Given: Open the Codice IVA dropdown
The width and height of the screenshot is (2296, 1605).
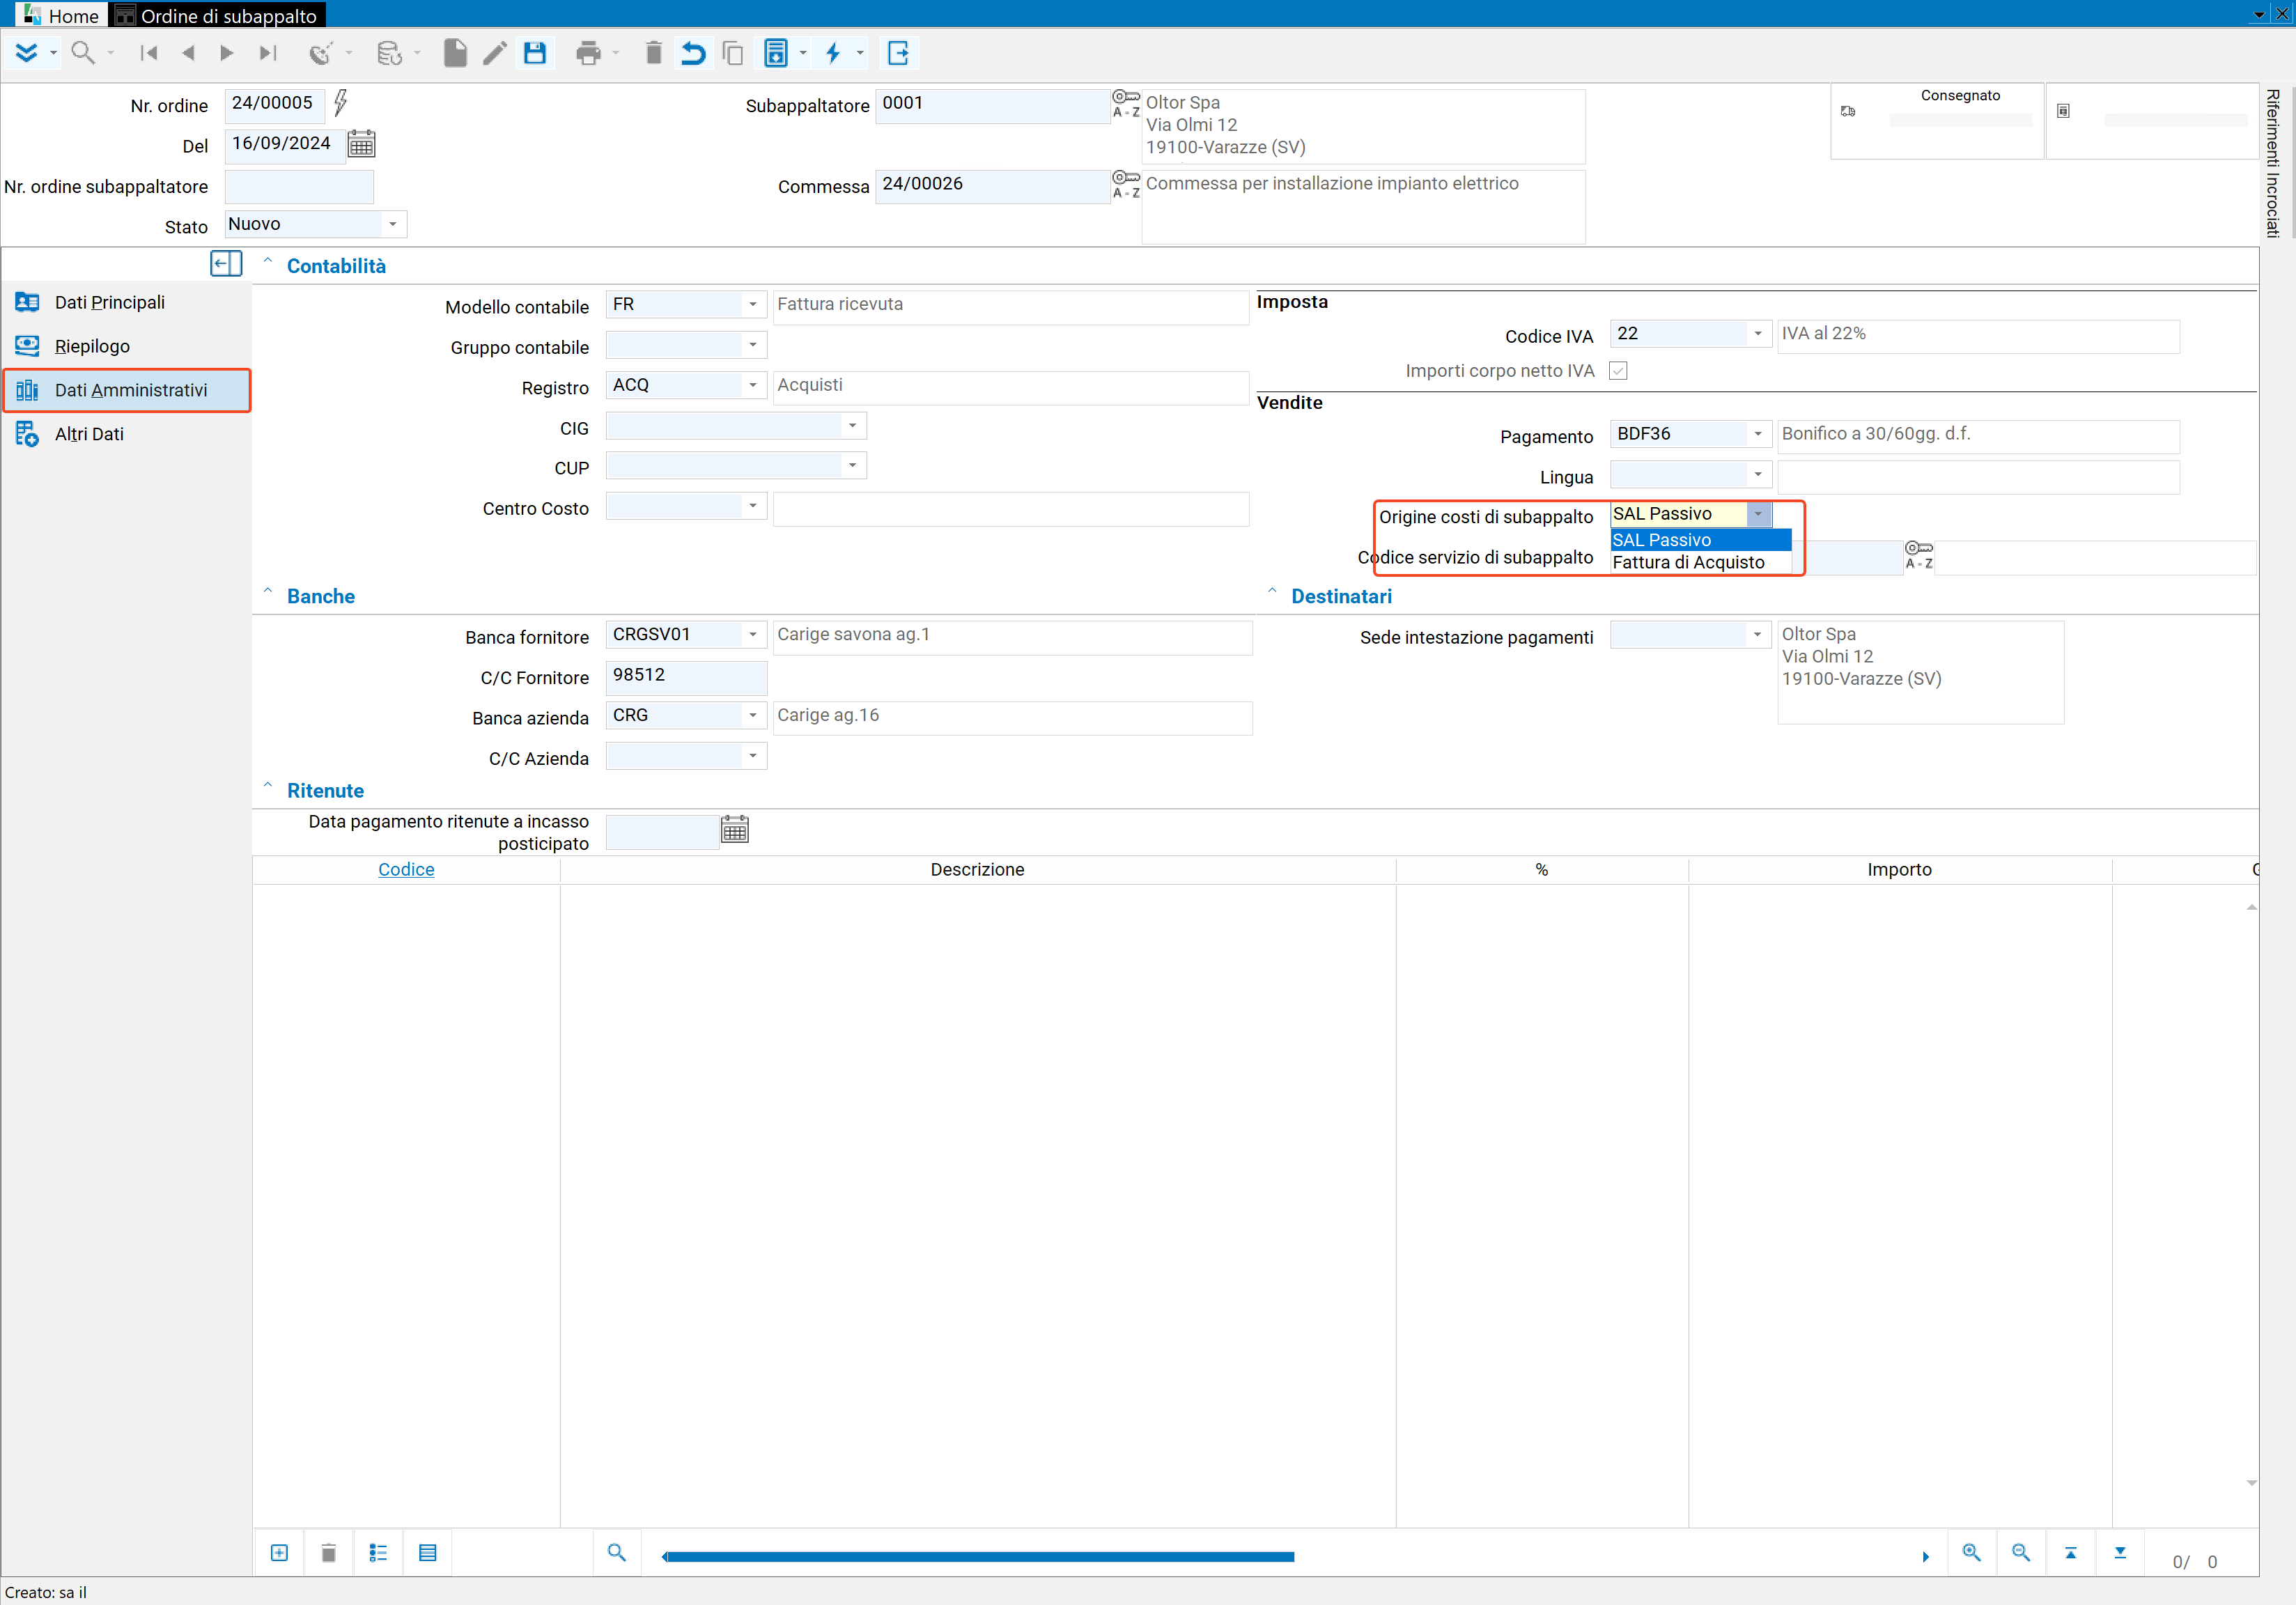Looking at the screenshot, I should click(1758, 334).
